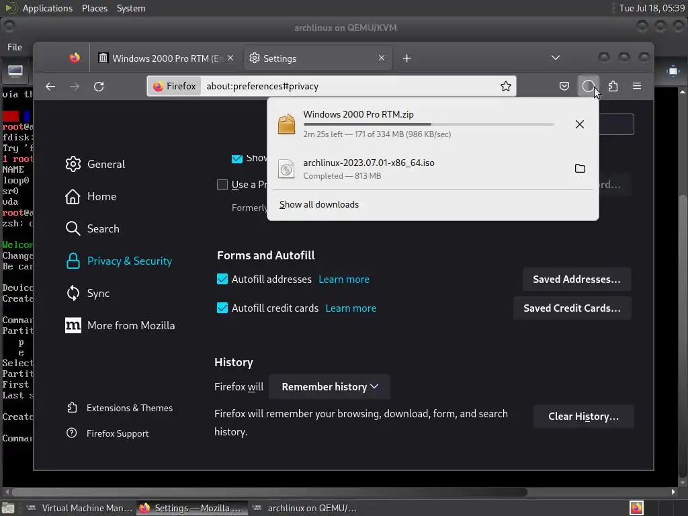This screenshot has height=516, width=688.
Task: Switch to Virtual Machine Manager in taskbar
Action: pos(79,508)
